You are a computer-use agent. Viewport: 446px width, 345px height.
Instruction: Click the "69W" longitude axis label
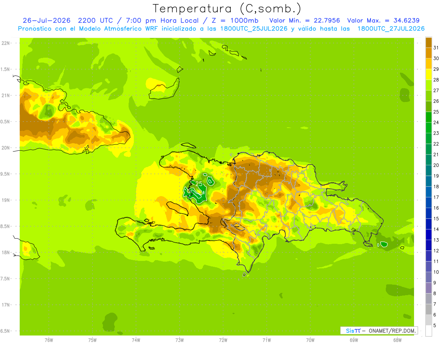point(354,340)
